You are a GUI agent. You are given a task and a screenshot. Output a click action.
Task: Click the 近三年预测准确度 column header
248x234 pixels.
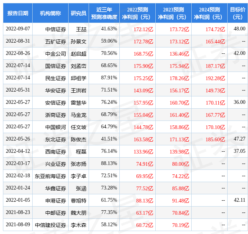pyautogui.click(x=104, y=13)
